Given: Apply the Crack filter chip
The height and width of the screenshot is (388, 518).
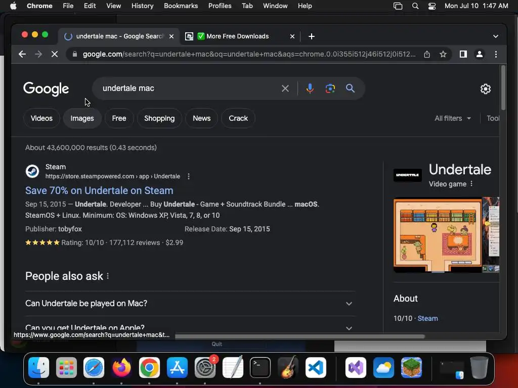Looking at the screenshot, I should 238,118.
